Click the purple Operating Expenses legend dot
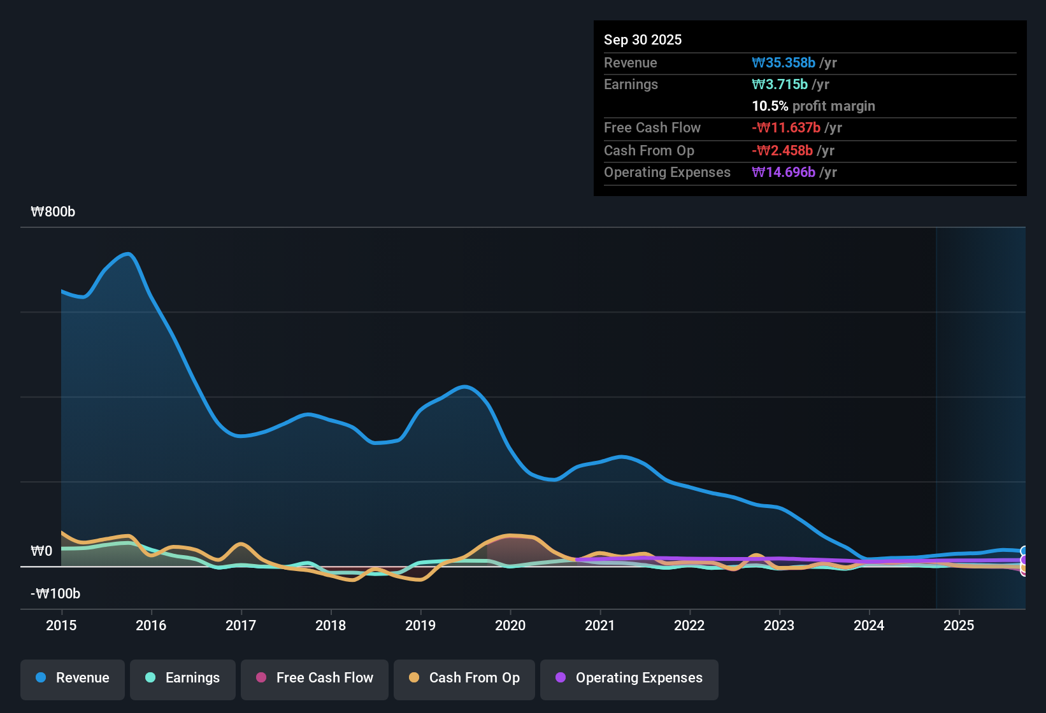The width and height of the screenshot is (1046, 713). pos(561,678)
